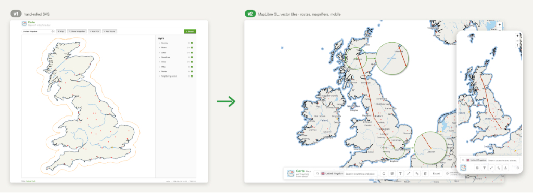
Task: Zoom in with the plus button on v2 desktop map
Action: tap(499, 25)
